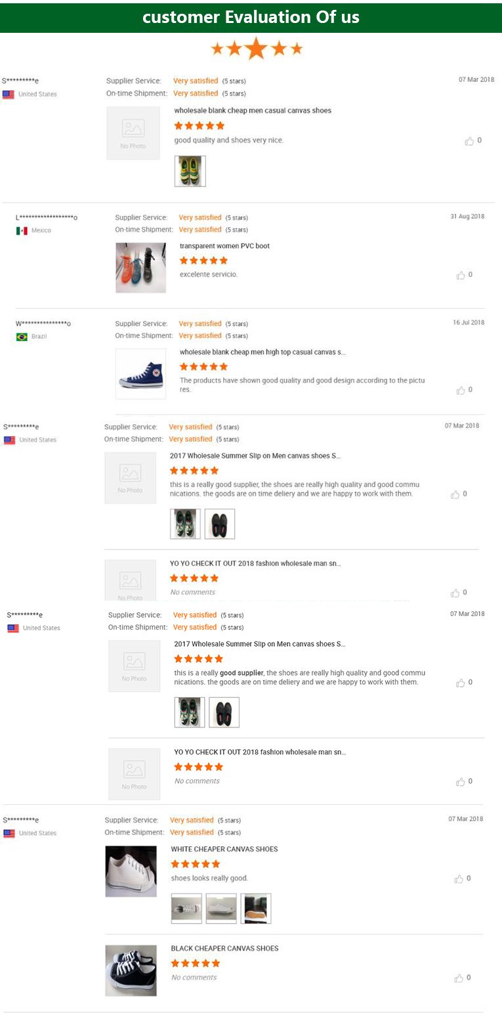502x1015 pixels.
Task: Open the blue high top canvas shoe image
Action: pyautogui.click(x=140, y=374)
